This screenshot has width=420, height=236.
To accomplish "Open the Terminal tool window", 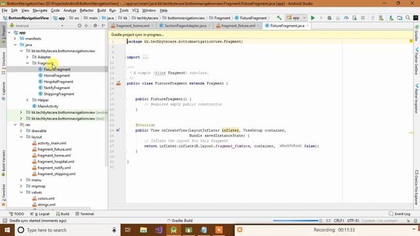I will 85,214.
